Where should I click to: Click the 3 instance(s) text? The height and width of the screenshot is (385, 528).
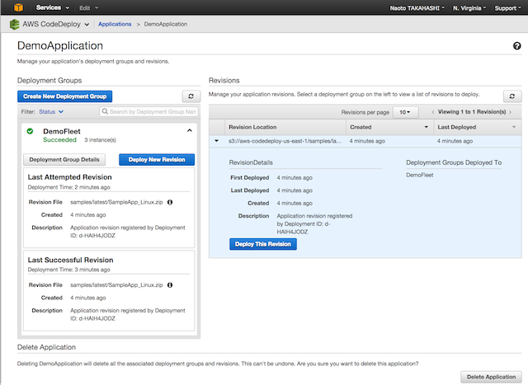point(100,140)
